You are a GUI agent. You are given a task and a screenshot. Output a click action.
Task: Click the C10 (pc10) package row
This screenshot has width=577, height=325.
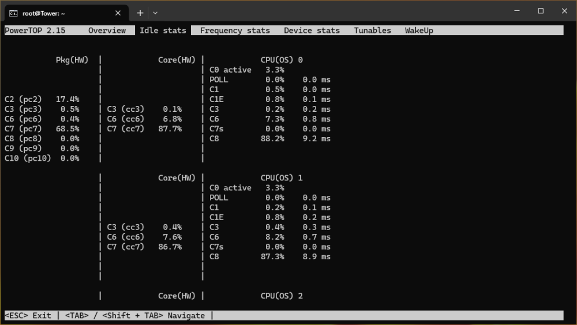coord(42,158)
